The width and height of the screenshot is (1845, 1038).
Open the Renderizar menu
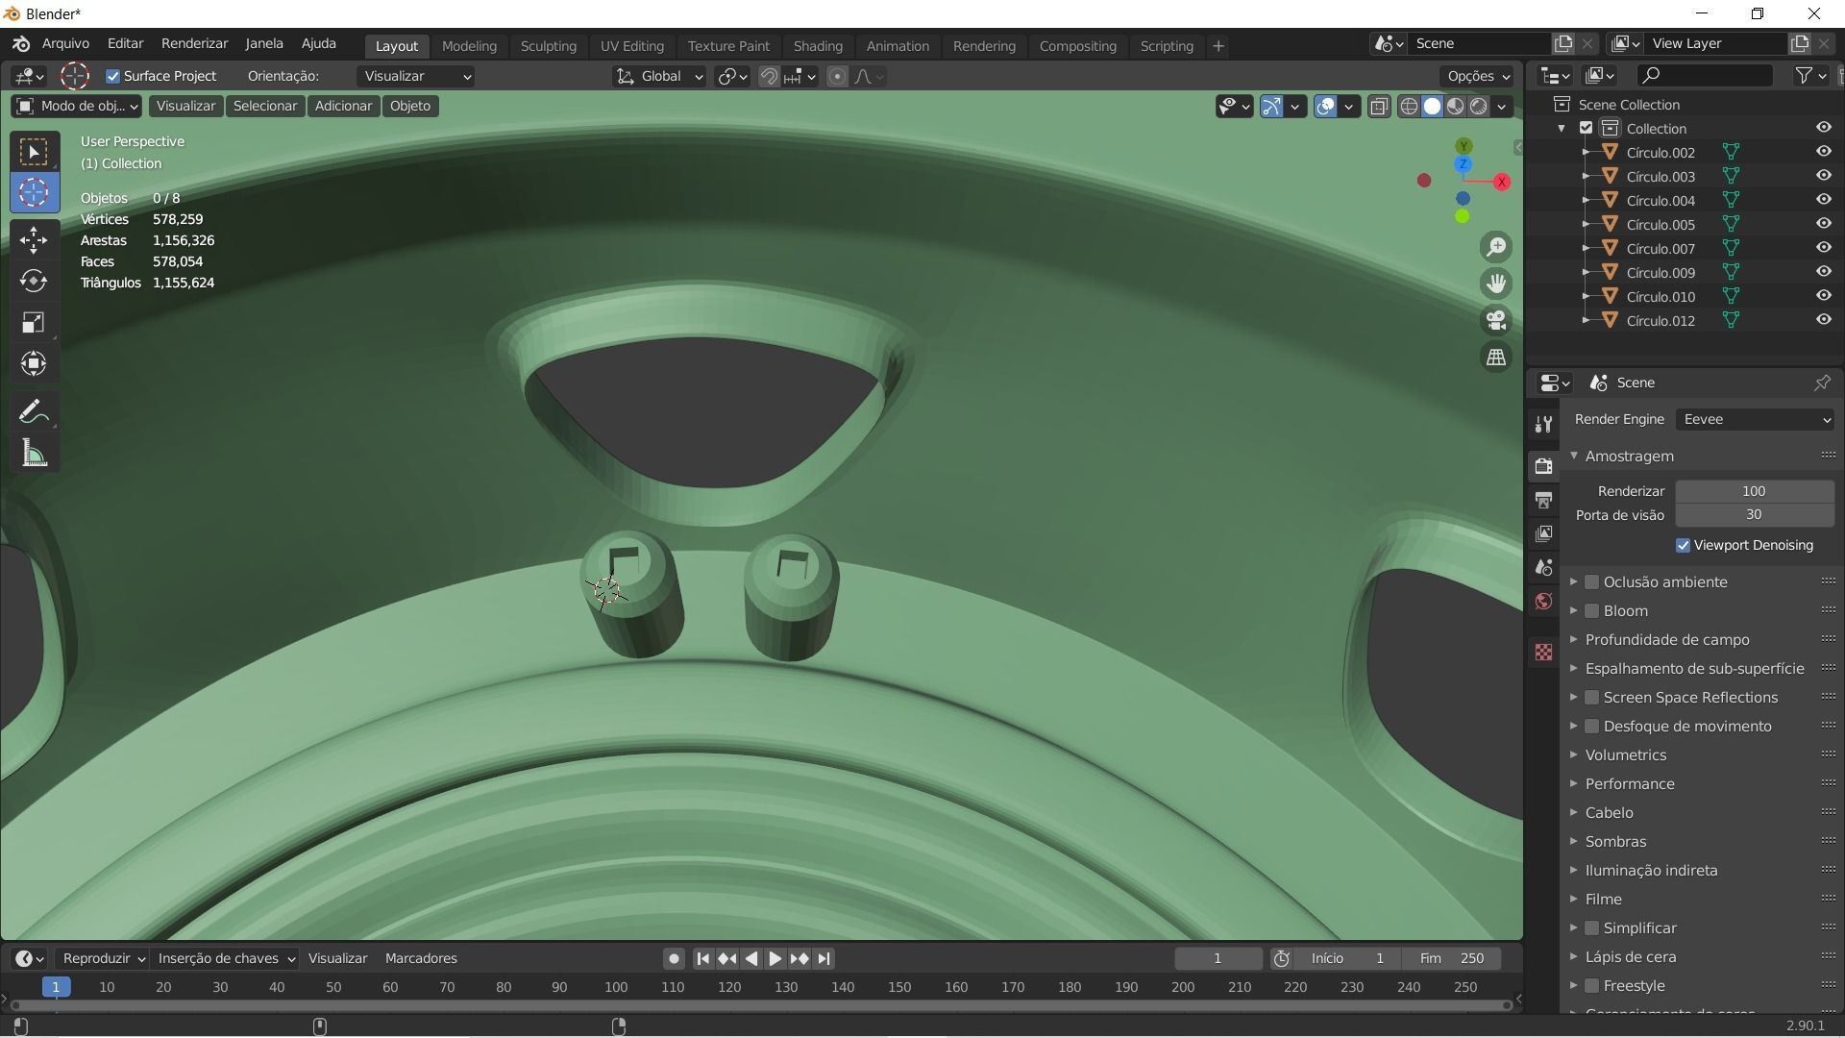coord(194,43)
